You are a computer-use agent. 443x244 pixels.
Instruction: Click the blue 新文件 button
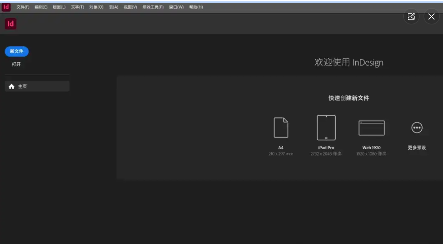pos(17,51)
